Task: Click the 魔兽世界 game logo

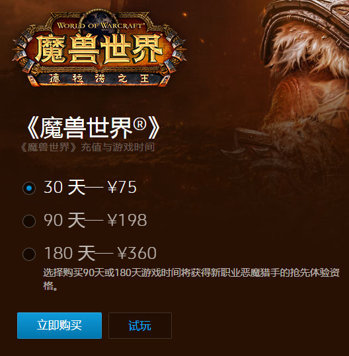Action: point(99,48)
